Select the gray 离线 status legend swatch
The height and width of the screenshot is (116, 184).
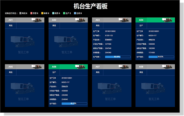pyautogui.click(x=21, y=13)
